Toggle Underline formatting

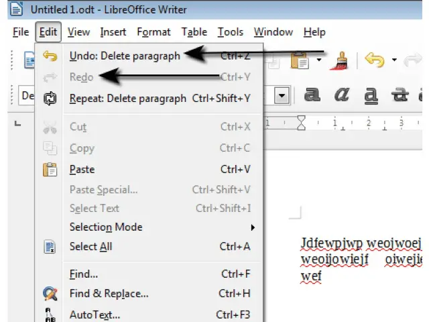point(371,95)
